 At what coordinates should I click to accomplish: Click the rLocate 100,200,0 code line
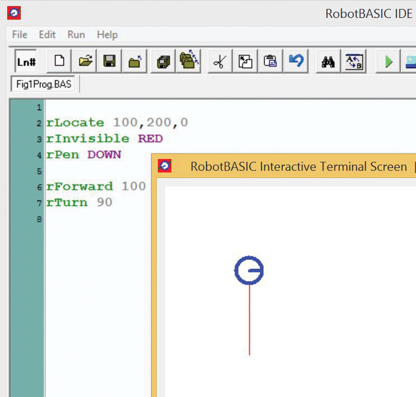(117, 123)
